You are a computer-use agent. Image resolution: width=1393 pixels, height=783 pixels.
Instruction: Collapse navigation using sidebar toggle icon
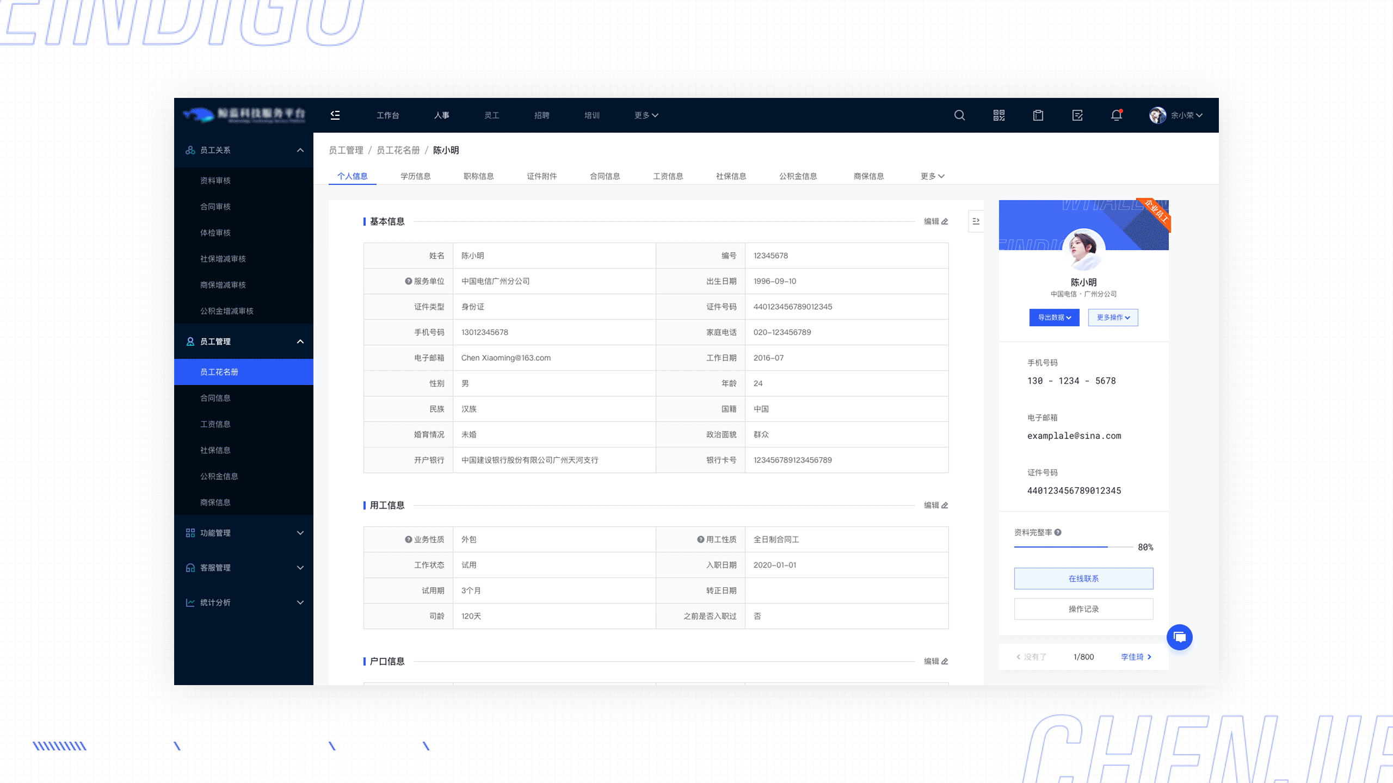click(x=335, y=115)
